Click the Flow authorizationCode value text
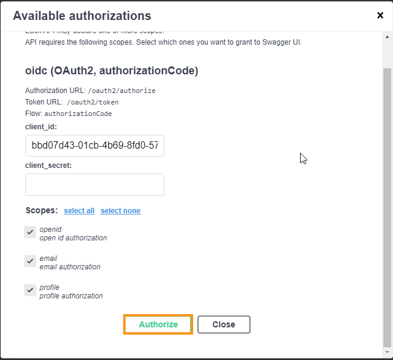Screen dimensions: 393x360 tap(78, 114)
